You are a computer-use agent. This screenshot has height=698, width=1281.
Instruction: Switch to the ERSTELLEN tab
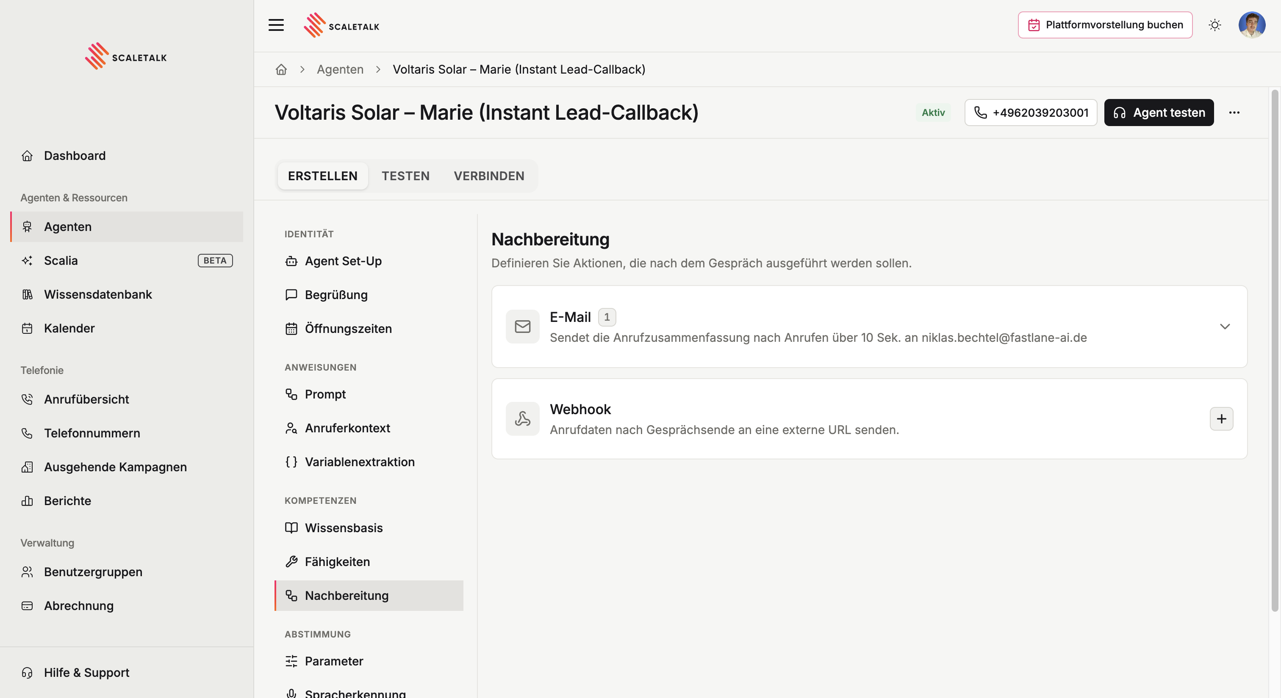click(323, 176)
